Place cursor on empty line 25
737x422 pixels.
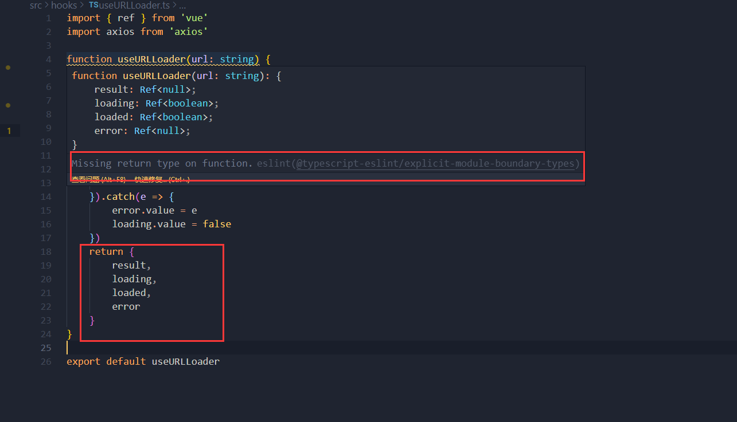(401, 348)
